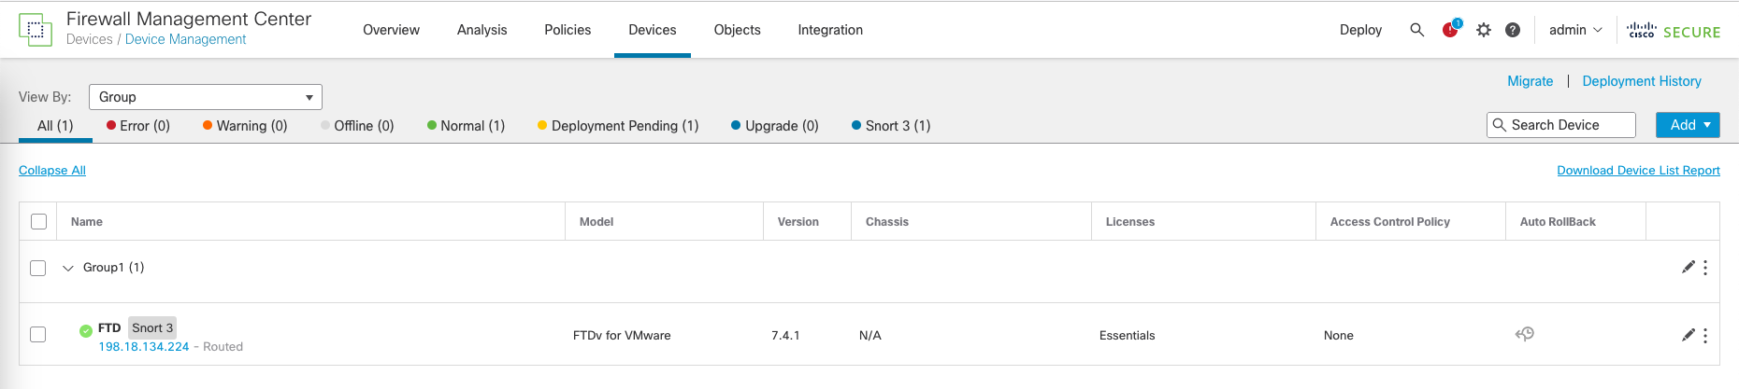This screenshot has width=1739, height=389.
Task: Open the Policies menu
Action: (x=568, y=30)
